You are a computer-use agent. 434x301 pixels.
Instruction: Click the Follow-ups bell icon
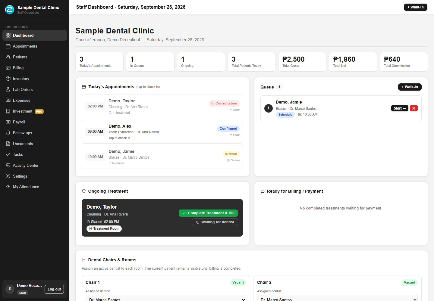coord(8,133)
